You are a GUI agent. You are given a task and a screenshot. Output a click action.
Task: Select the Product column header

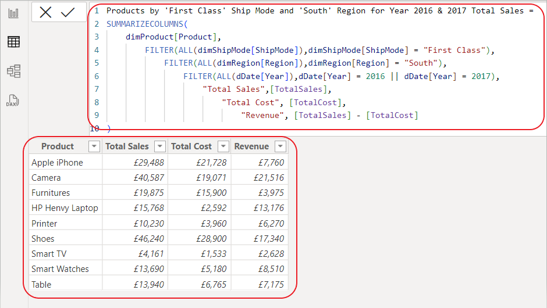[58, 146]
